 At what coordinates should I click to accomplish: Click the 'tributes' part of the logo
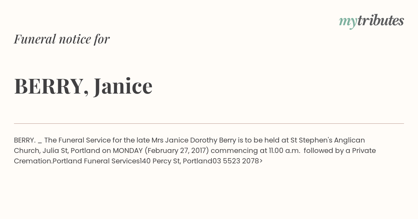click(x=381, y=21)
